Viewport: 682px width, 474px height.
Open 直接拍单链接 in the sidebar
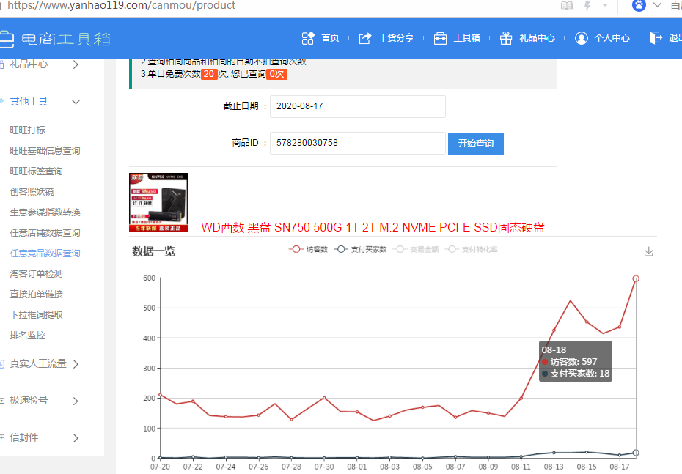(36, 294)
